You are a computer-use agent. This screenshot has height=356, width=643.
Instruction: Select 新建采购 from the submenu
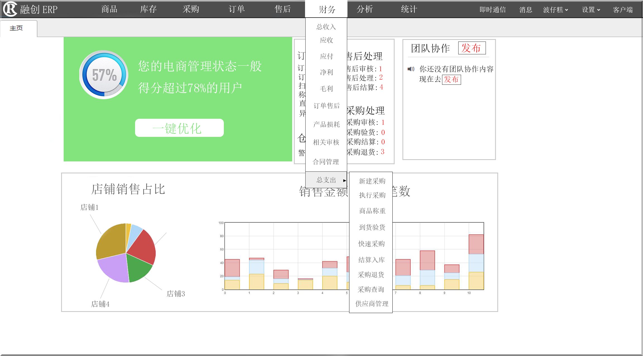(x=371, y=181)
